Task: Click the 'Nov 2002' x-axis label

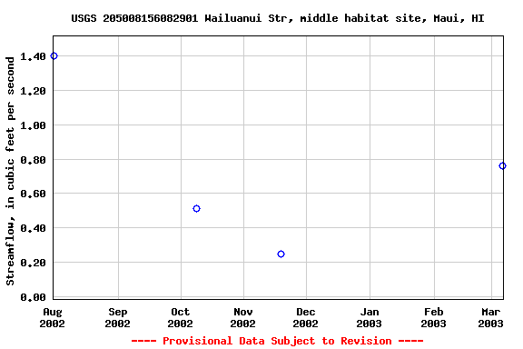Action: click(243, 317)
